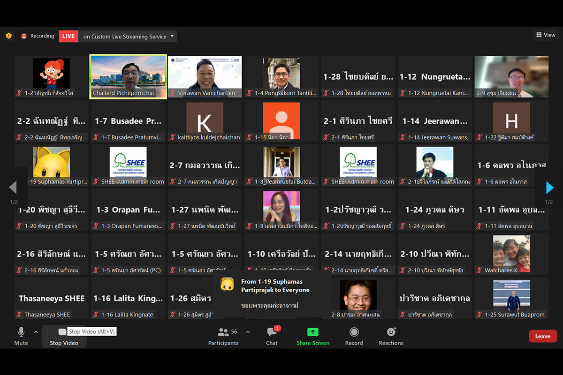Image resolution: width=563 pixels, height=375 pixels.
Task: Open the View layout menu
Action: point(545,35)
